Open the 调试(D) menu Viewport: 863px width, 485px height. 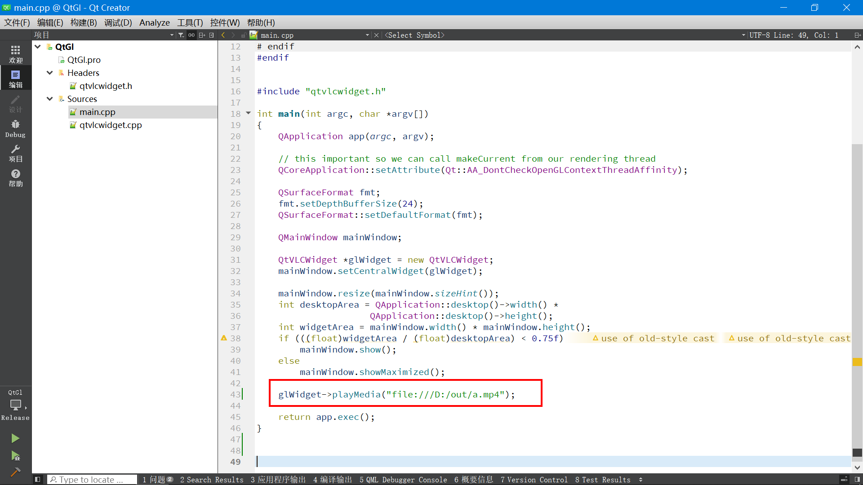pyautogui.click(x=117, y=22)
